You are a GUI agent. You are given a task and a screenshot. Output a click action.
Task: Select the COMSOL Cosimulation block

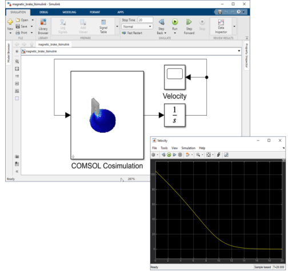[x=107, y=115]
